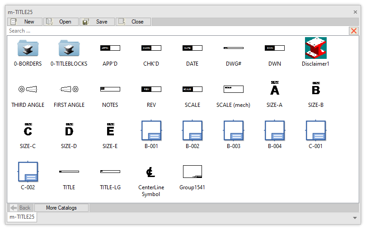Screen dimensions: 366x230
Task: Click the More Catalogs button
Action: click(61, 208)
